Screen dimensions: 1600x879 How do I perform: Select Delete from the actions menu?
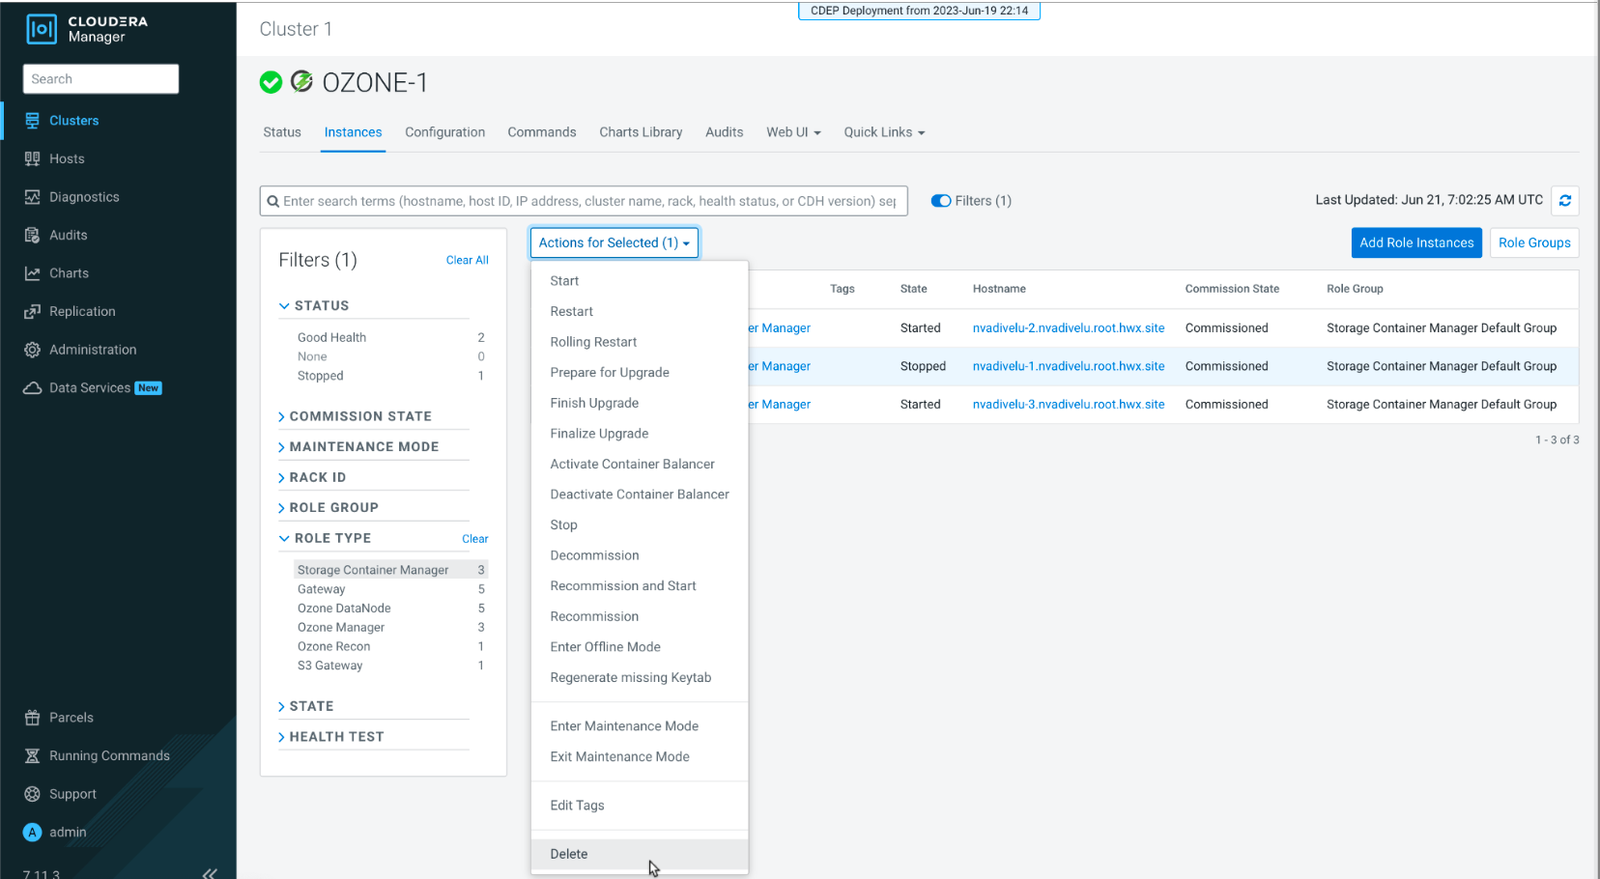(x=569, y=854)
